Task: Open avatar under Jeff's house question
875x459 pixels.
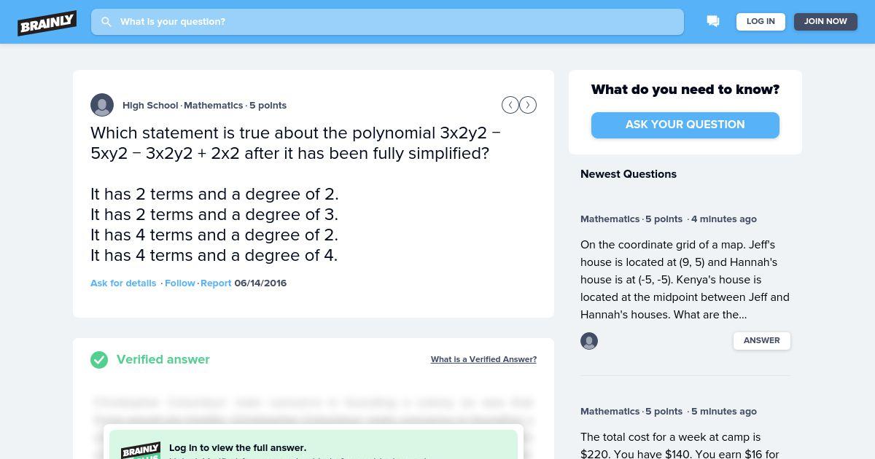Action: (589, 341)
